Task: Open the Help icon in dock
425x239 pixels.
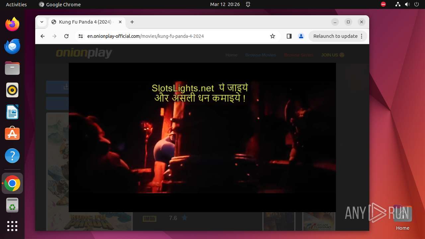Action: pyautogui.click(x=12, y=156)
